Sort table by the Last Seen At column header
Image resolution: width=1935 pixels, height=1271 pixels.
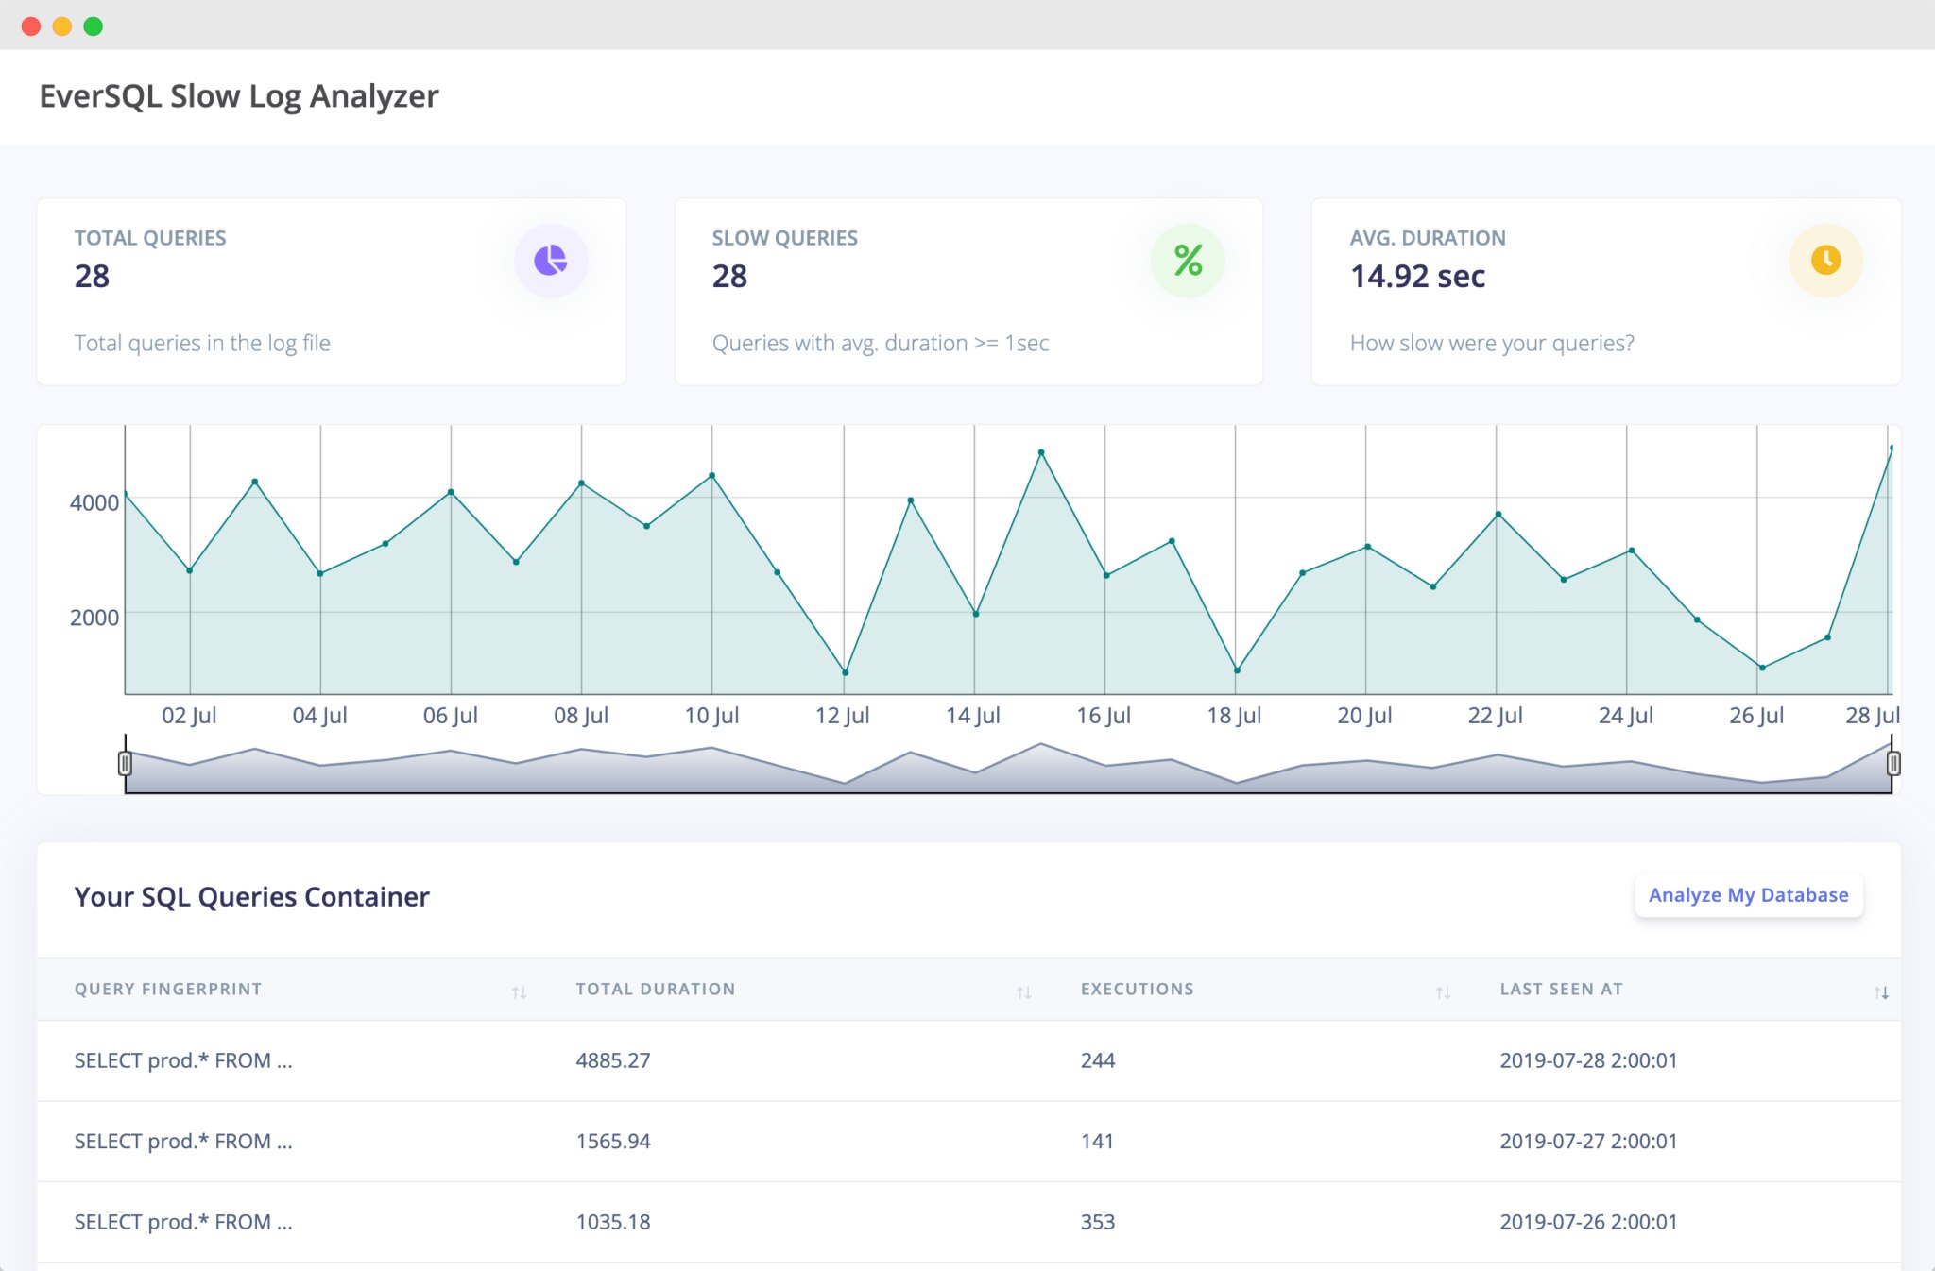(x=1561, y=990)
